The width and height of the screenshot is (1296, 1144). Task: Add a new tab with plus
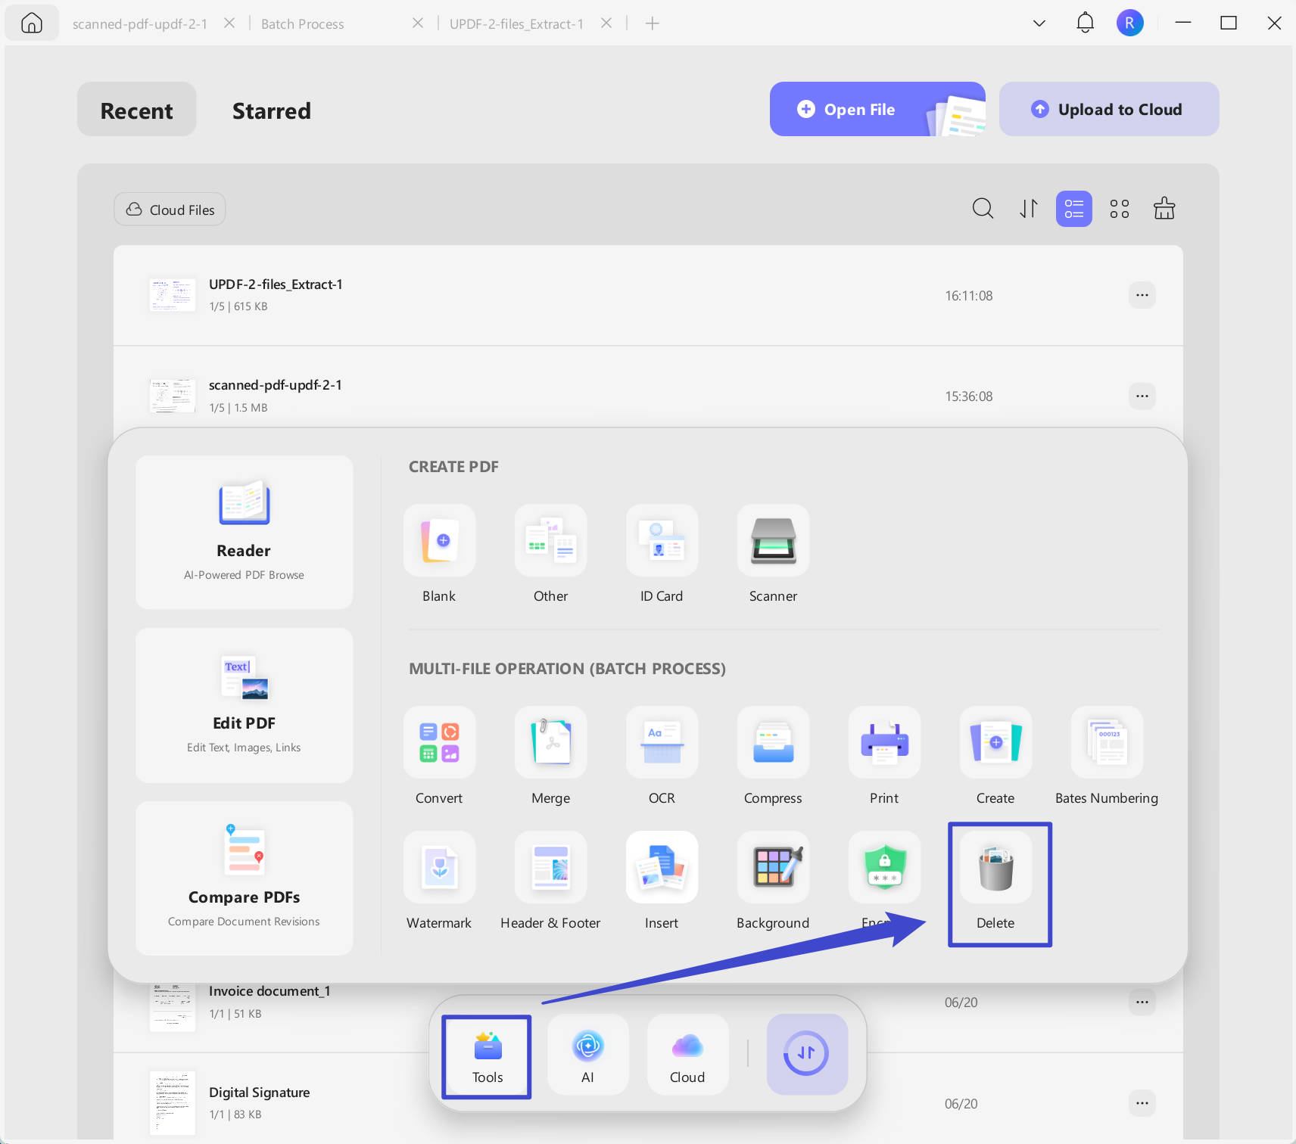[652, 23]
